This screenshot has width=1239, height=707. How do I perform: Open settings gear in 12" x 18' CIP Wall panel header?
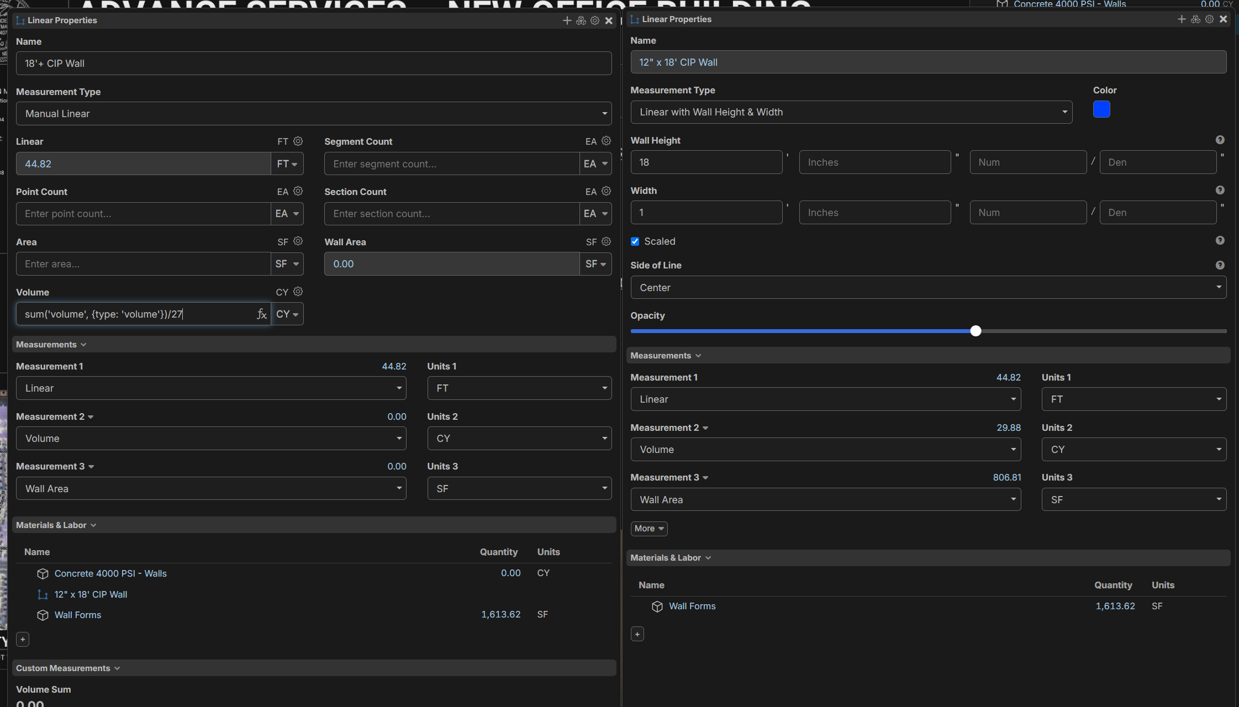pyautogui.click(x=1209, y=19)
